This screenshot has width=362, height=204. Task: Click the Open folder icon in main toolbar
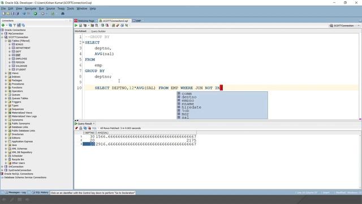pyautogui.click(x=8, y=14)
